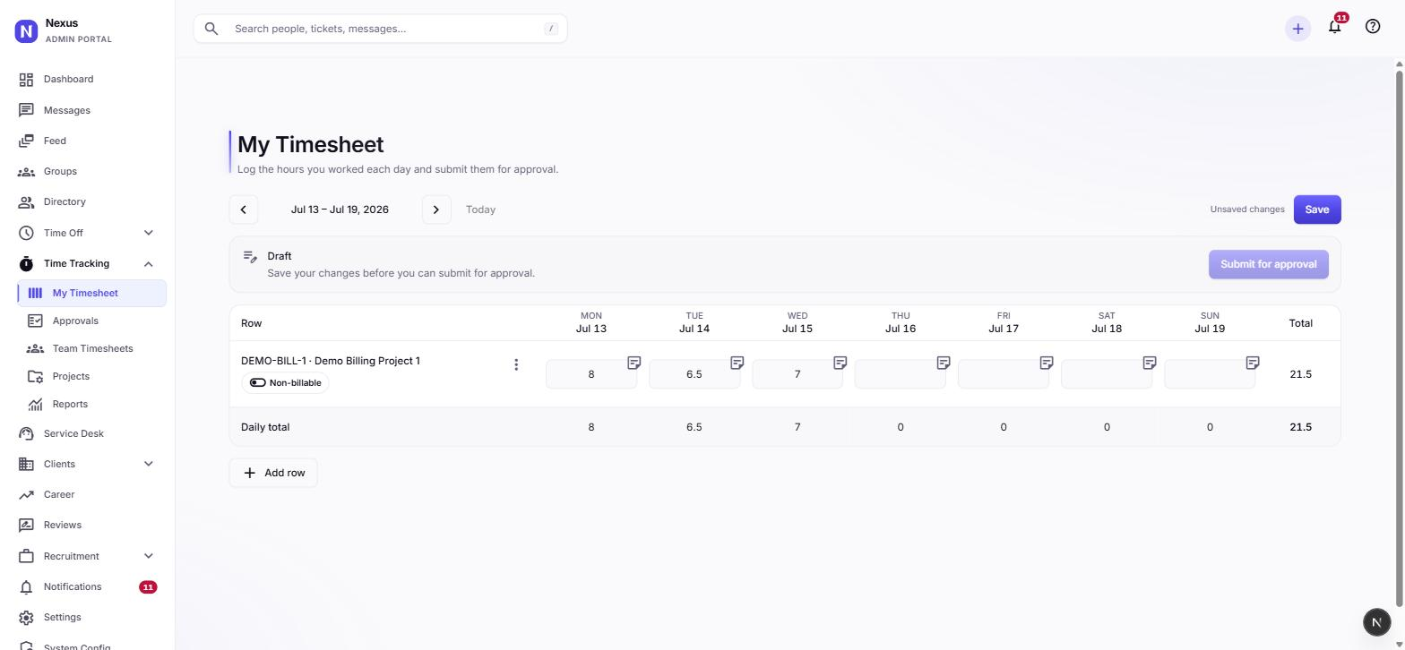Add a note for Wed Jul 15
1405x650 pixels.
[x=840, y=363]
